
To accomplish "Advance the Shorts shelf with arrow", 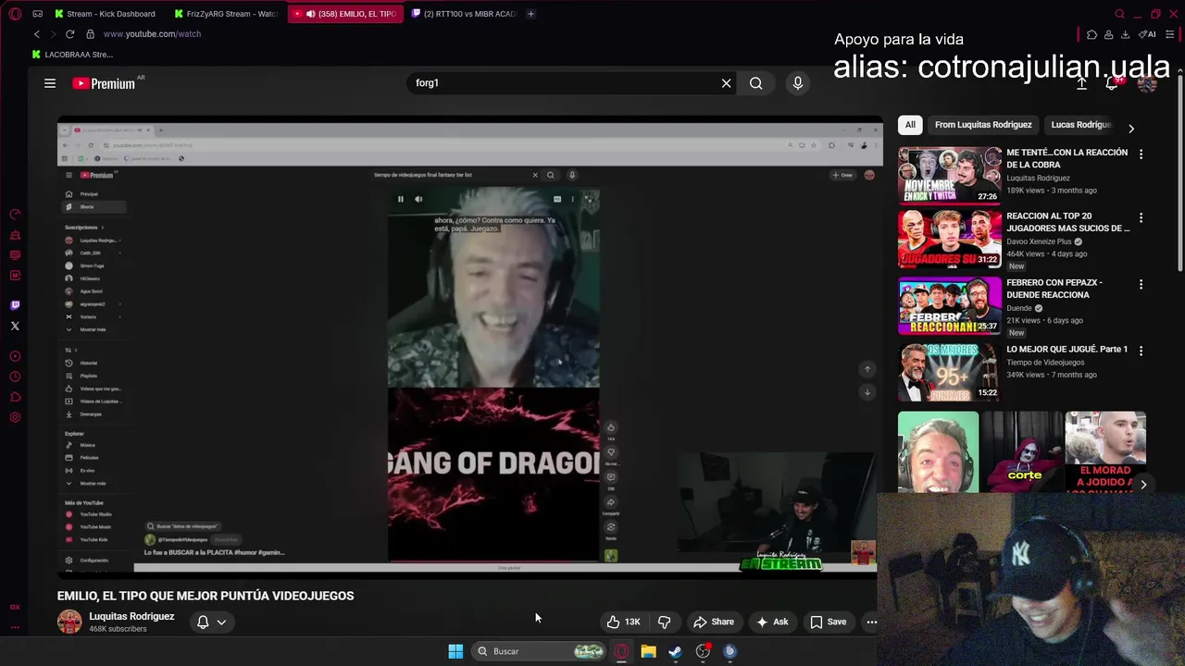I will pos(1143,484).
